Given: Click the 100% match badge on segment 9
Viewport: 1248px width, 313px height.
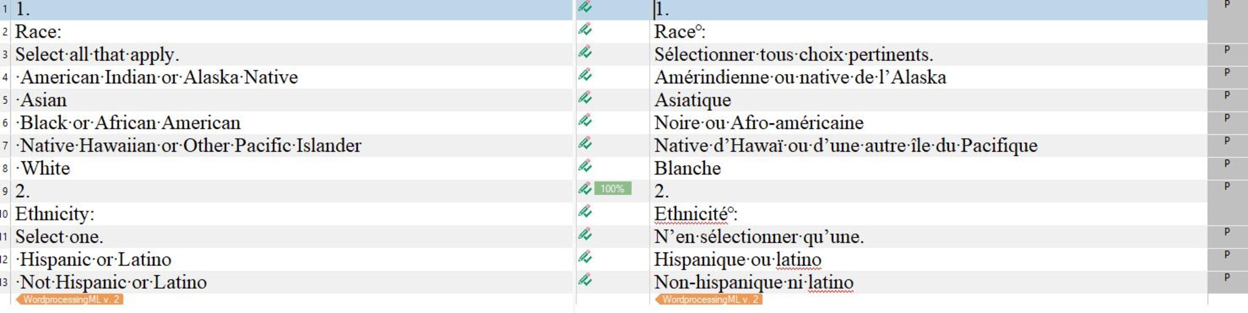Looking at the screenshot, I should (x=613, y=189).
